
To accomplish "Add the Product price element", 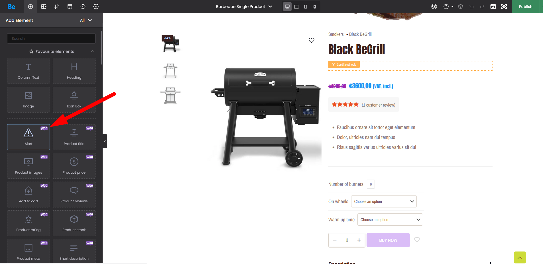I will (74, 166).
